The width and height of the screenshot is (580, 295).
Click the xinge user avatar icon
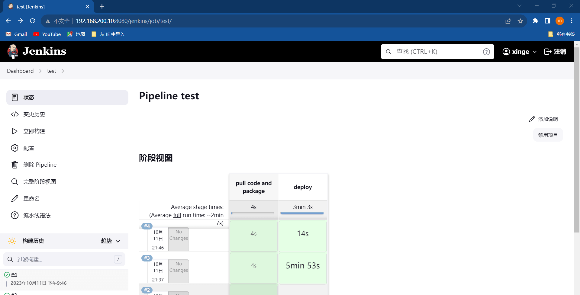pos(506,52)
